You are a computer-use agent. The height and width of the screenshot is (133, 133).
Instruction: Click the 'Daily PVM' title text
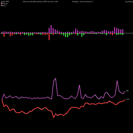coord(5,2)
